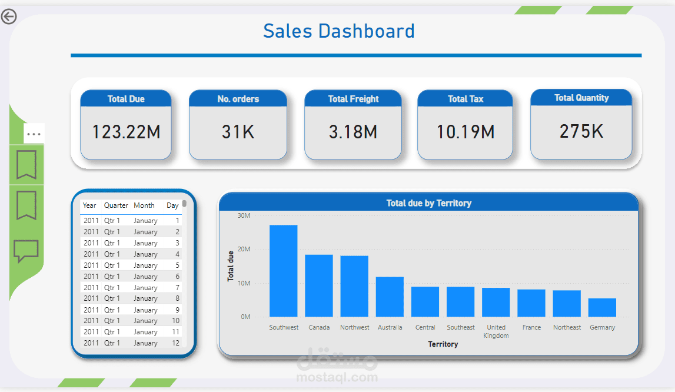Select the Southwest bar in the chart
The width and height of the screenshot is (675, 392).
[x=284, y=271]
